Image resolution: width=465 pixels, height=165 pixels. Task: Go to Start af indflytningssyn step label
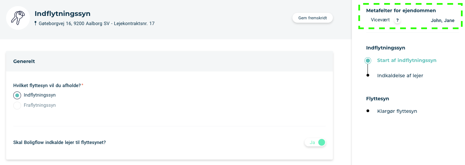click(407, 60)
